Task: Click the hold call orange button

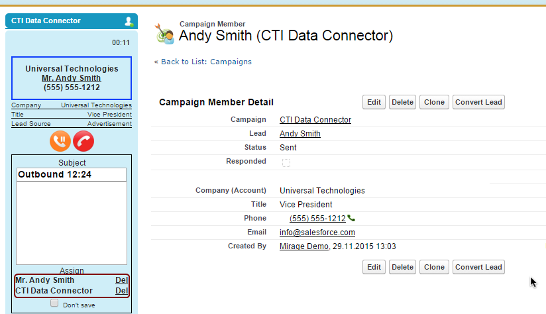Action: coord(60,141)
